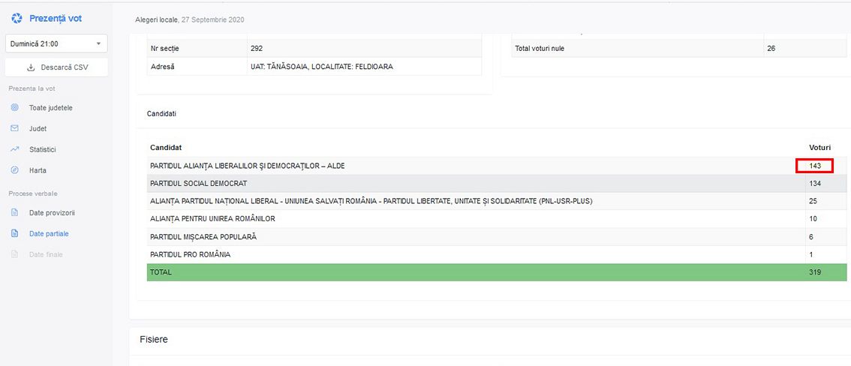
Task: Select the Nr secție value 292
Action: (x=256, y=48)
